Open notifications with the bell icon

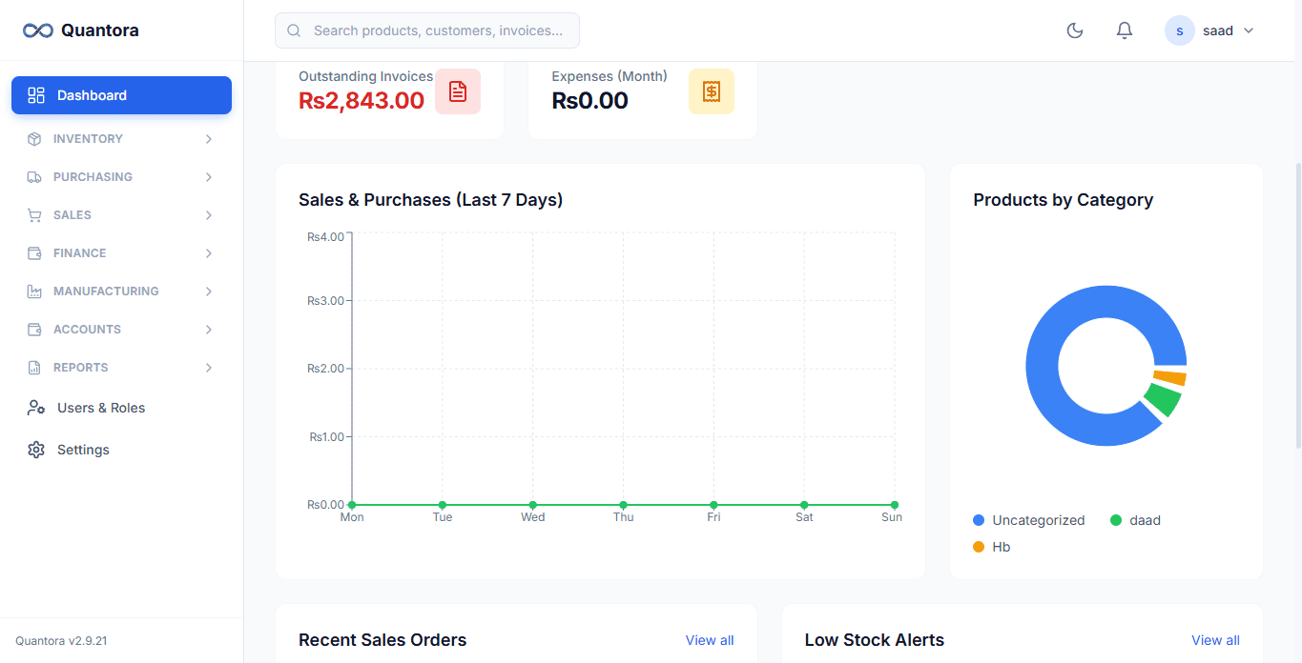[x=1125, y=30]
